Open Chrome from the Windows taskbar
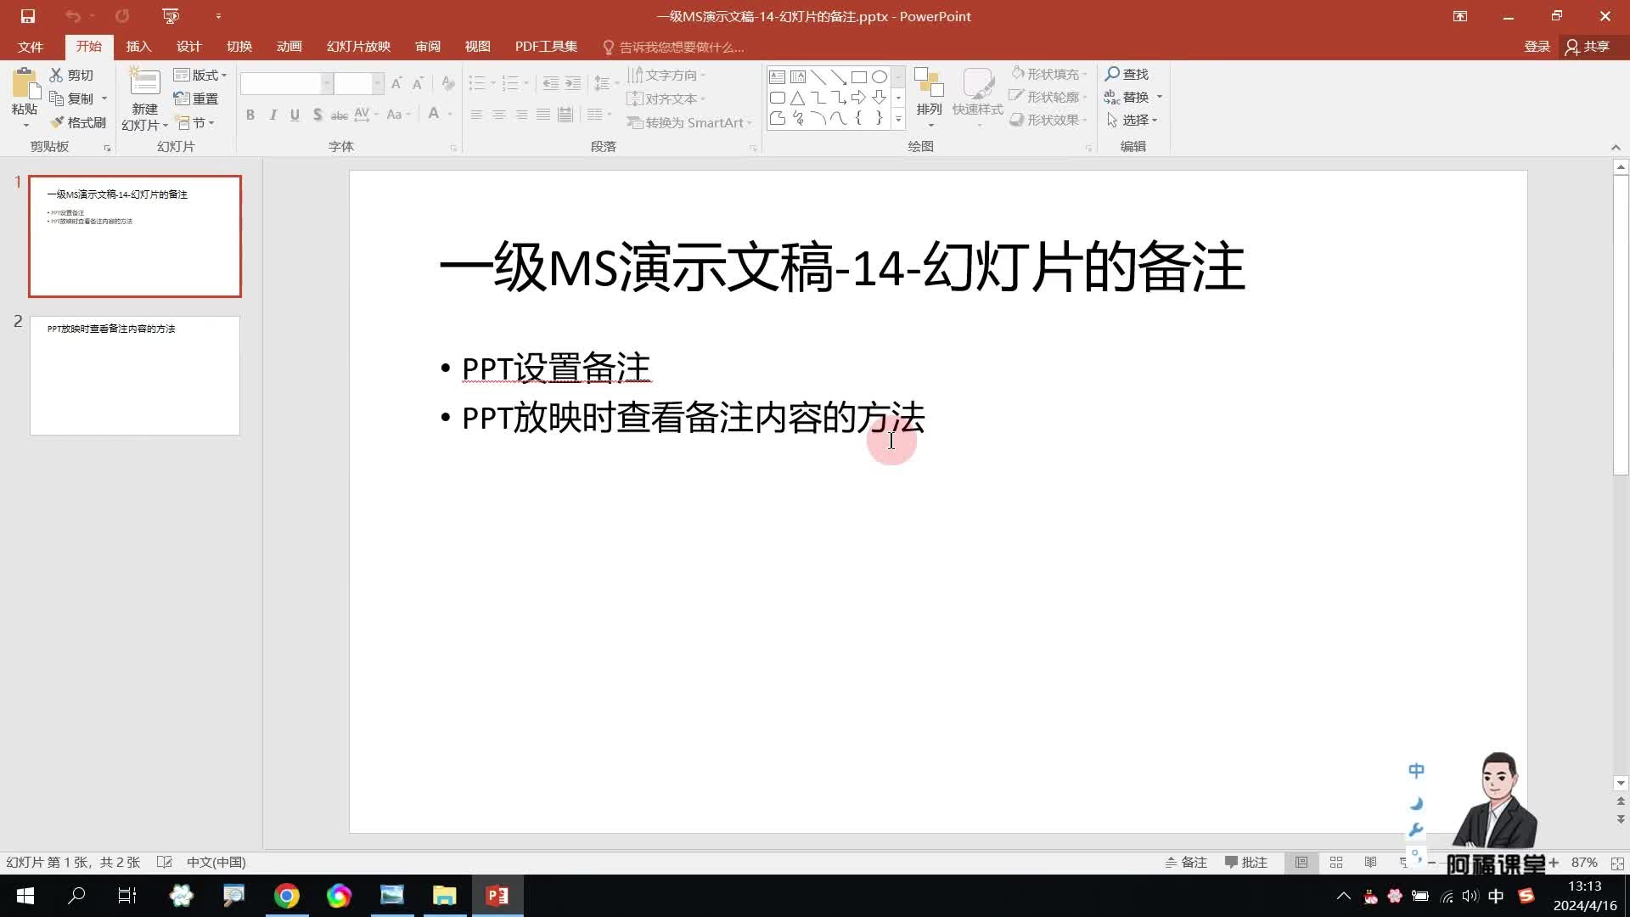1630x917 pixels. point(287,896)
